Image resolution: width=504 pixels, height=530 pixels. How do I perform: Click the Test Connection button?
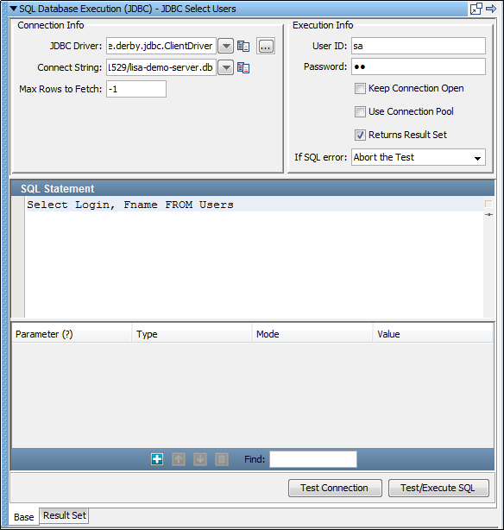(x=335, y=488)
